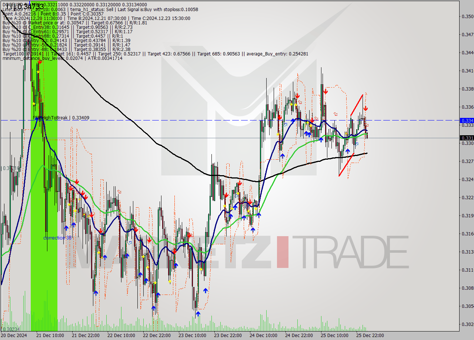Click the 0.313 price axis label
The width and height of the screenshot is (474, 340).
tap(467, 252)
